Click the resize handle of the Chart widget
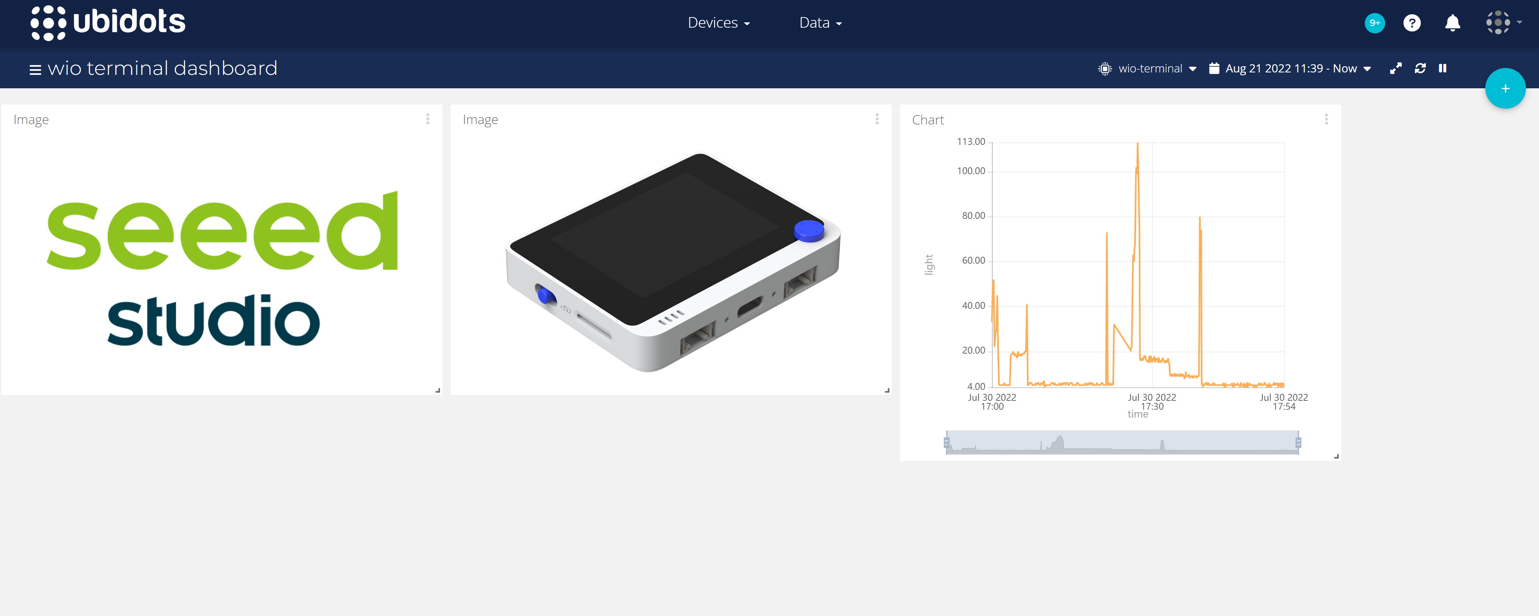Screen dimensions: 1539x616 [1336, 456]
